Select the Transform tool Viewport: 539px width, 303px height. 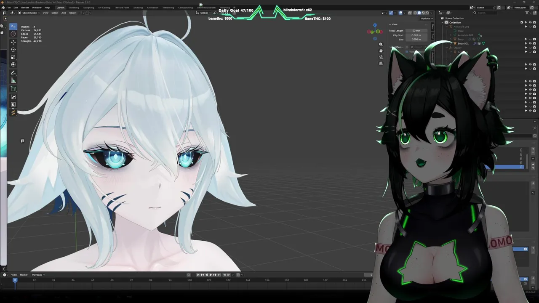[x=13, y=64]
